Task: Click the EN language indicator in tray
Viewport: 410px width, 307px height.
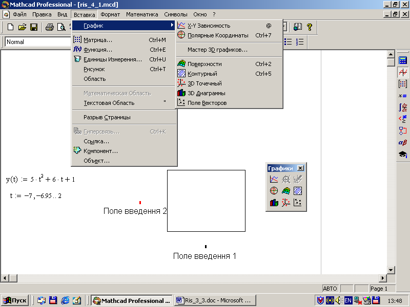Action: tap(348, 301)
